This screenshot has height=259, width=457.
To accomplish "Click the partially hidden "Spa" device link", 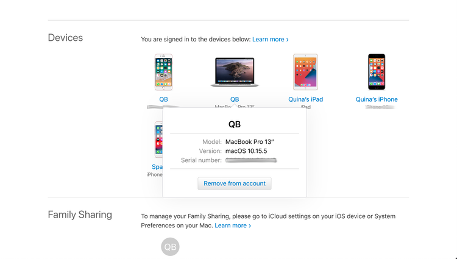I will pos(157,166).
